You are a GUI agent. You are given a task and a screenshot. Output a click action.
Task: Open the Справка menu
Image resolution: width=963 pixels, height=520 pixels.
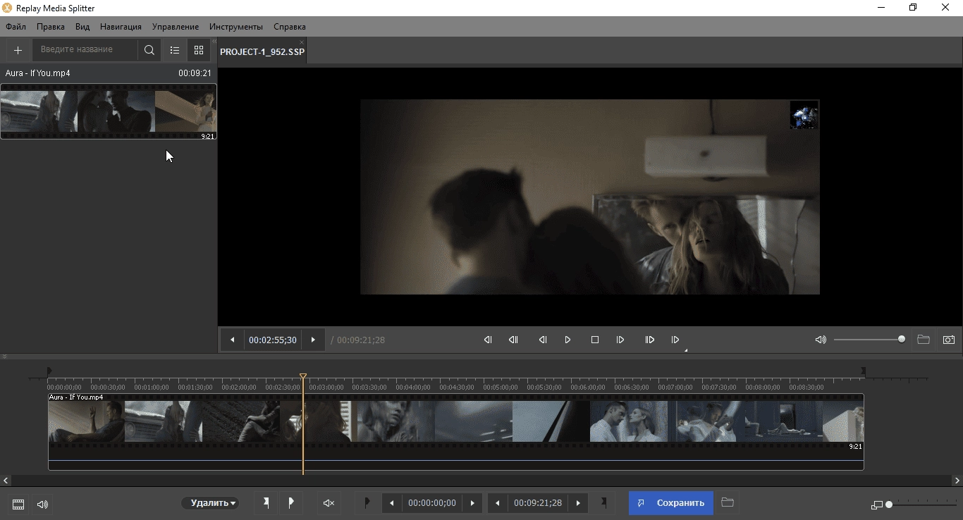(290, 27)
